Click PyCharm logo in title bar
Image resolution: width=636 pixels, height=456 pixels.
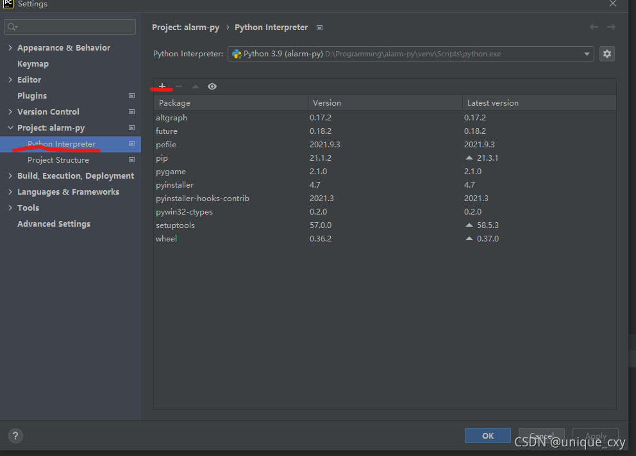(x=8, y=4)
